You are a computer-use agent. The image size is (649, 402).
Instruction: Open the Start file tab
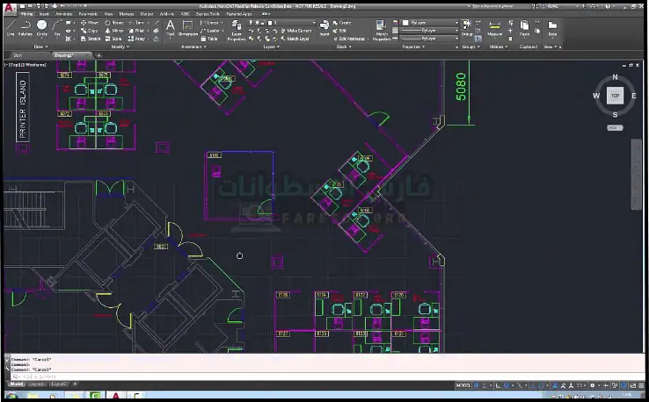pos(18,54)
